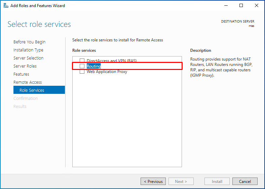The width and height of the screenshot is (265, 189).
Task: Switch to the Features step
Action: coord(21,74)
